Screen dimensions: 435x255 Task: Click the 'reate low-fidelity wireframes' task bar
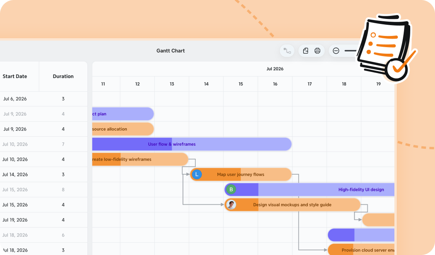[140, 159]
